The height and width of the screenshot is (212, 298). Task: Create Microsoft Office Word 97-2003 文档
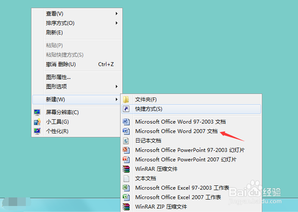click(191, 121)
